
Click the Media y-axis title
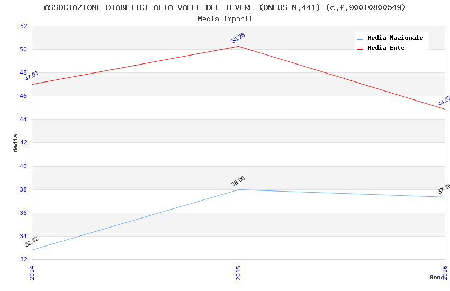click(x=16, y=143)
